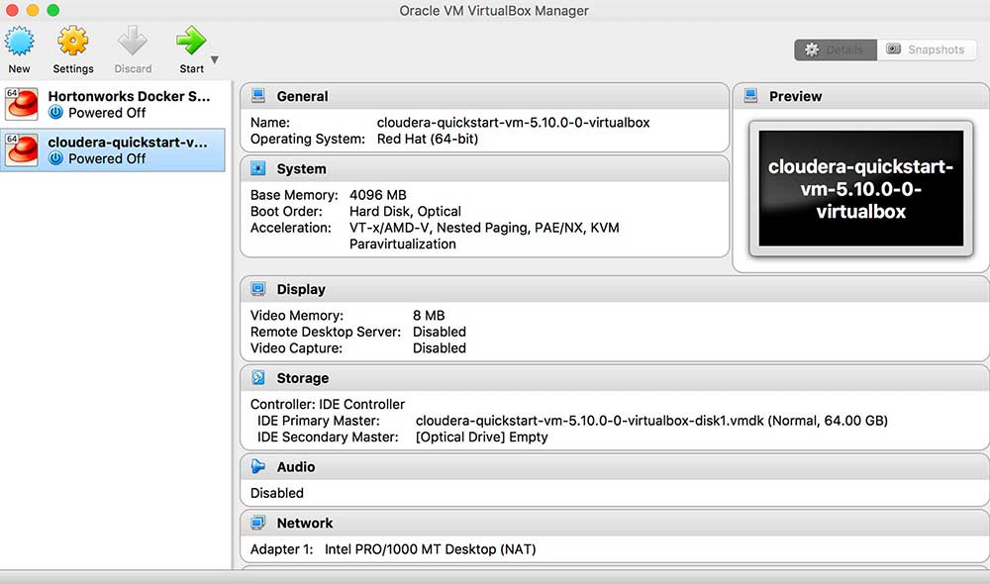Click the VM preview thumbnail
Image resolution: width=990 pixels, height=584 pixels.
coord(861,189)
